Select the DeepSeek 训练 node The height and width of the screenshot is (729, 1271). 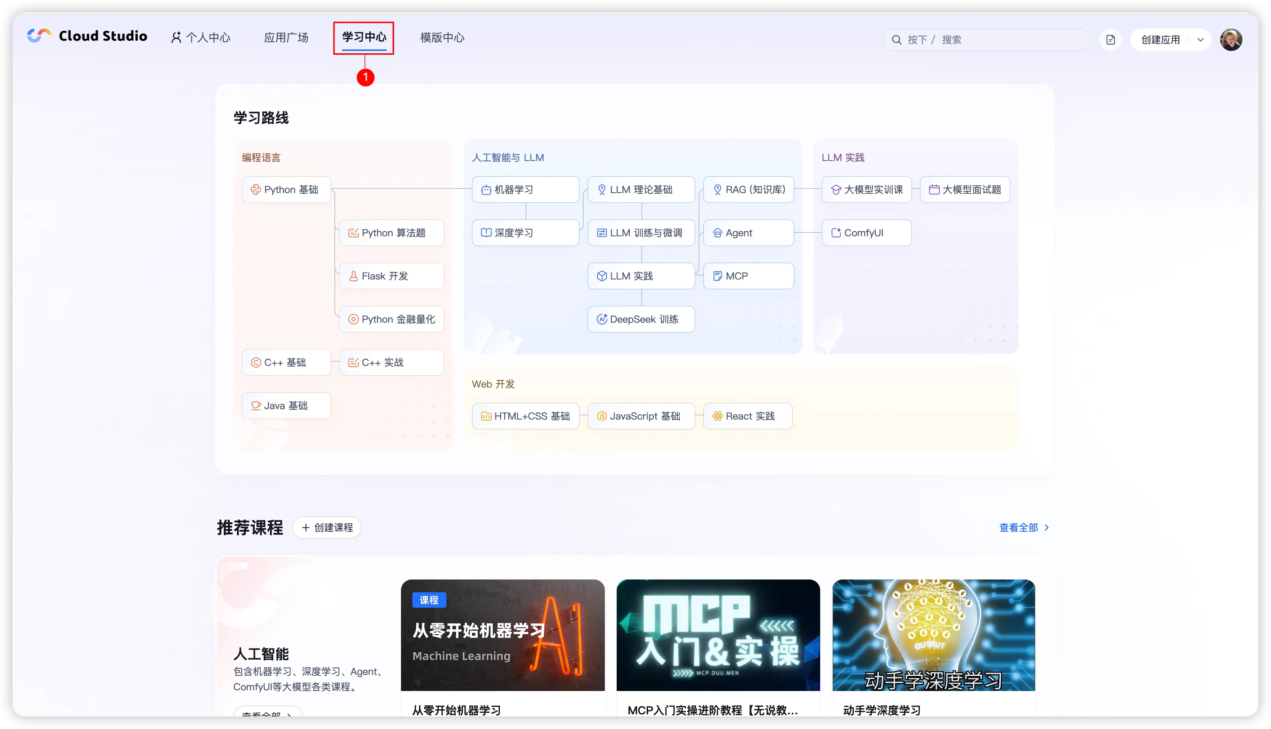point(641,320)
